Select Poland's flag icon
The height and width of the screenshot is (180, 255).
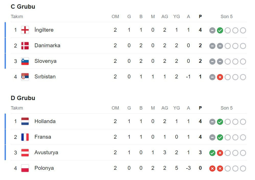(x=25, y=168)
